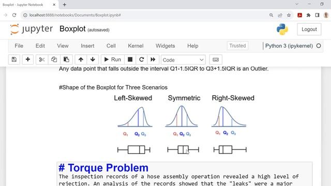Paste cells below icon
The image size is (331, 186).
click(x=66, y=60)
